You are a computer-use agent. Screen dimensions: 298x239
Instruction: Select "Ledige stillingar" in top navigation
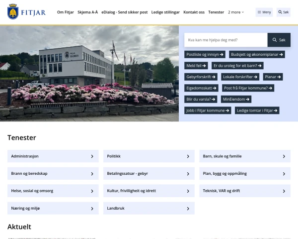(165, 12)
